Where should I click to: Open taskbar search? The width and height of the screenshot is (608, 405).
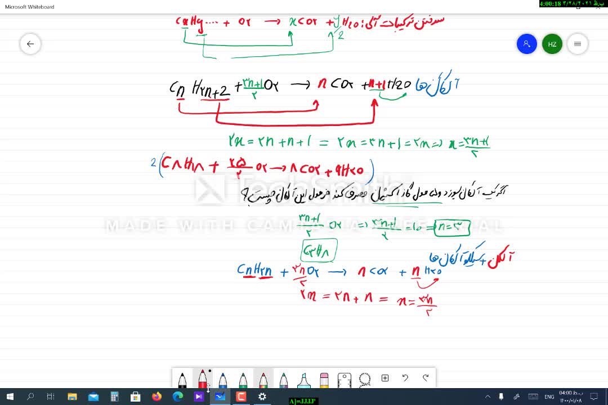coord(30,397)
